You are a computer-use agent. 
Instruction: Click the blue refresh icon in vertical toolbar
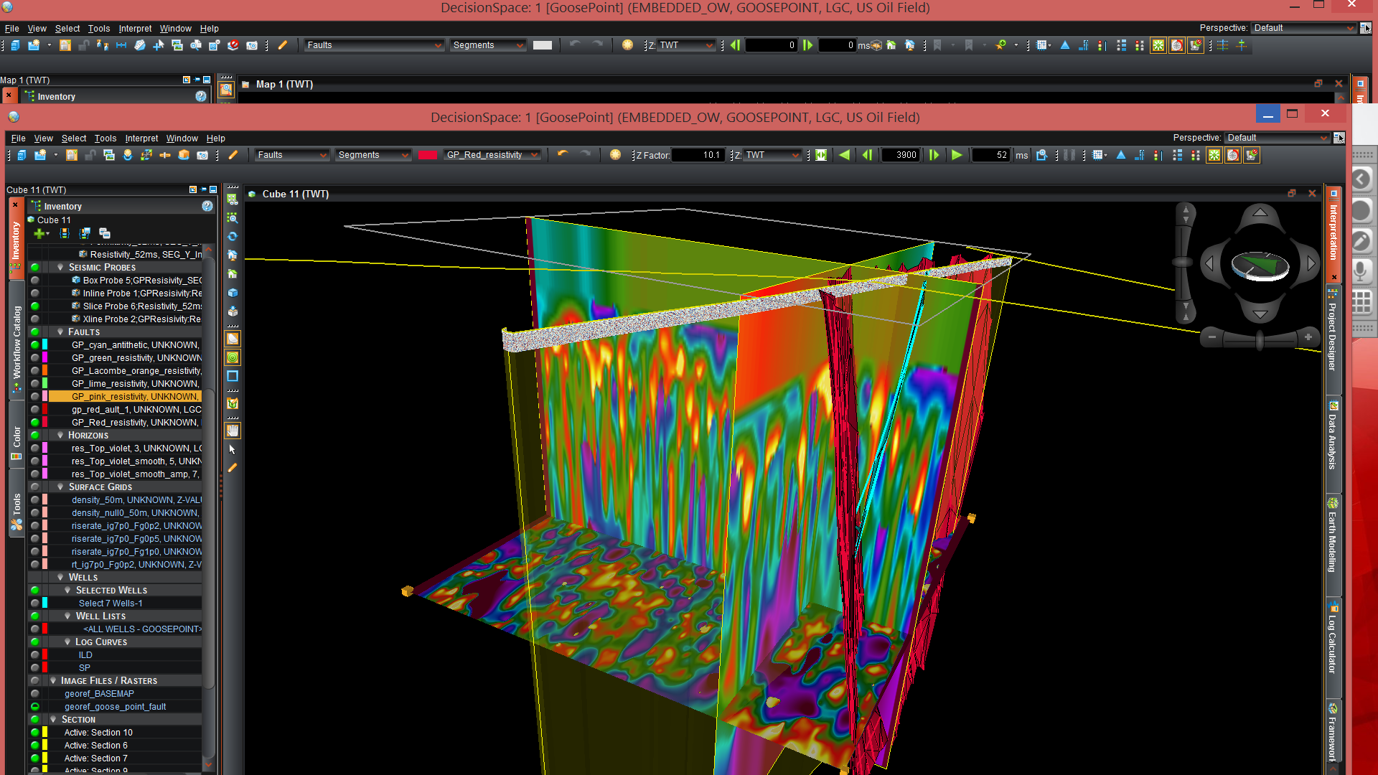233,236
